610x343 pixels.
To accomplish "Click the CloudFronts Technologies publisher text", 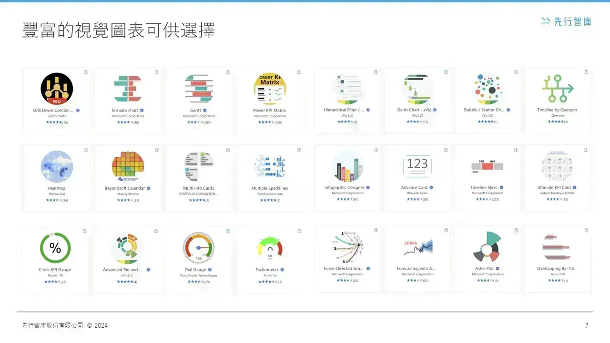I will [x=198, y=275].
